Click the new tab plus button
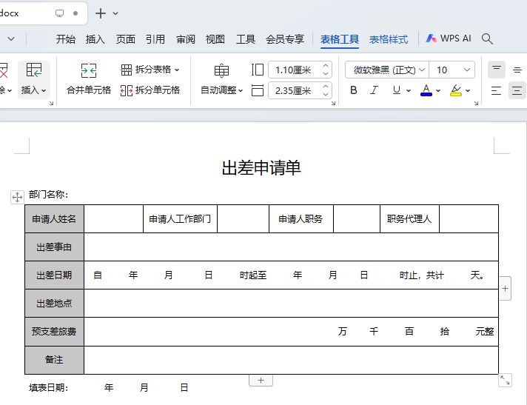 (x=101, y=13)
